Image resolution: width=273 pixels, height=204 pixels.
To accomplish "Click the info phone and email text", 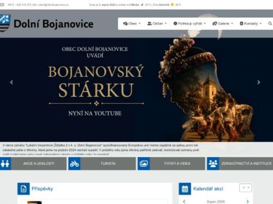I will [x=38, y=5].
